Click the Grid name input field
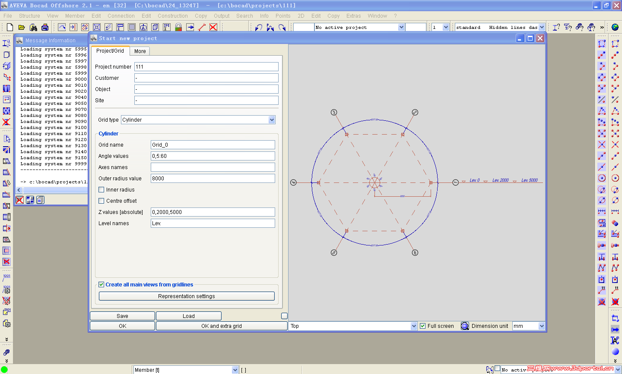 pyautogui.click(x=213, y=145)
